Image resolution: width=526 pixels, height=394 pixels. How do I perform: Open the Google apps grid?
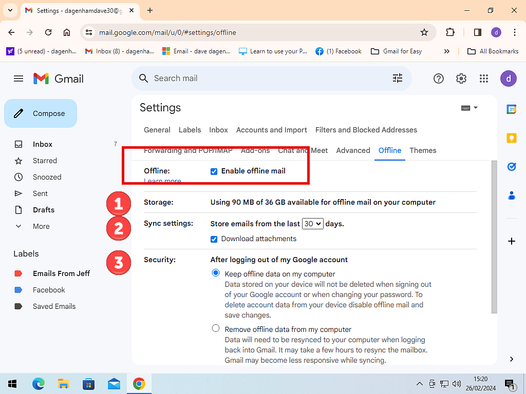click(483, 78)
